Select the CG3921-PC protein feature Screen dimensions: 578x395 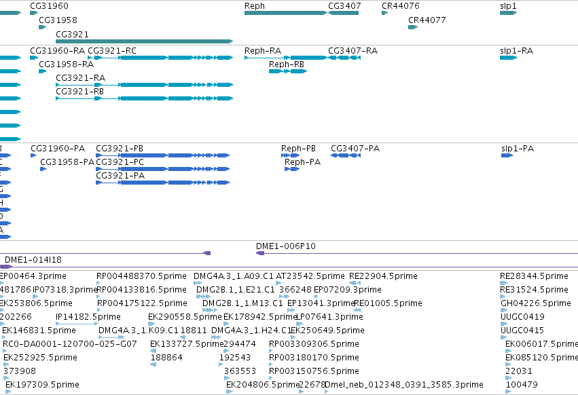pos(162,169)
